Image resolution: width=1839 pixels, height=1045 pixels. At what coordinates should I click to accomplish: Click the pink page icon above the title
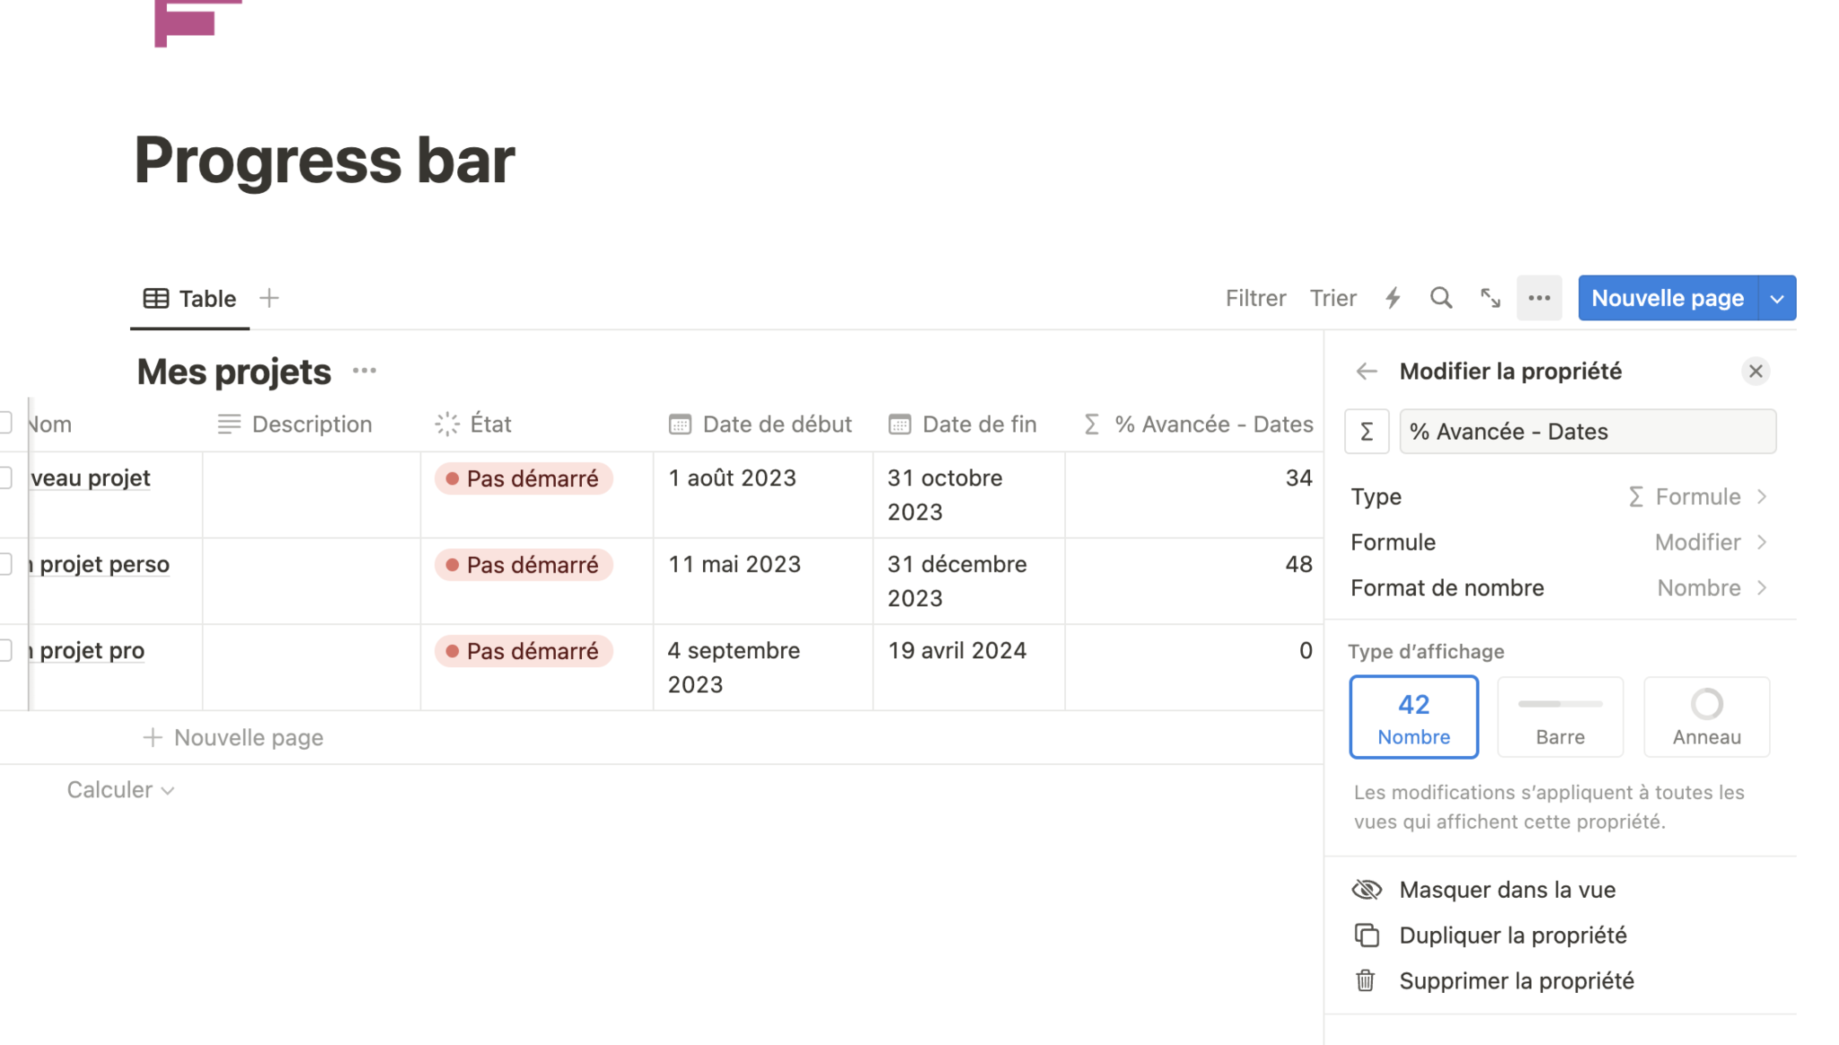(198, 22)
